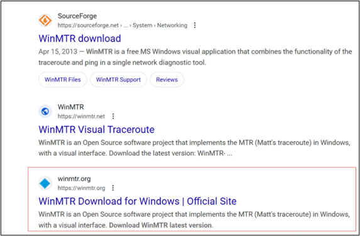Open the 'WinMTR Visual Traceroute' result
Image resolution: width=360 pixels, height=236 pixels.
pos(96,129)
